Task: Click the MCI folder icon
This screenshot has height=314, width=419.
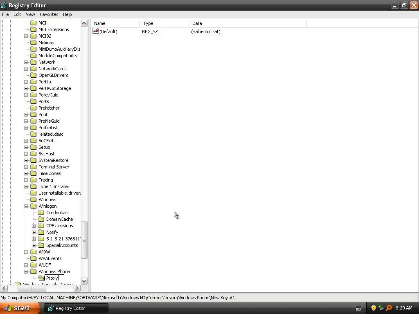Action: [x=34, y=23]
